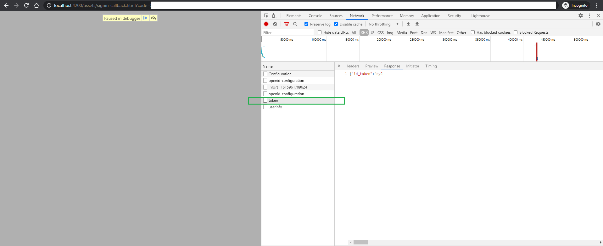Toggle device toolbar icon
603x246 pixels.
coord(275,15)
